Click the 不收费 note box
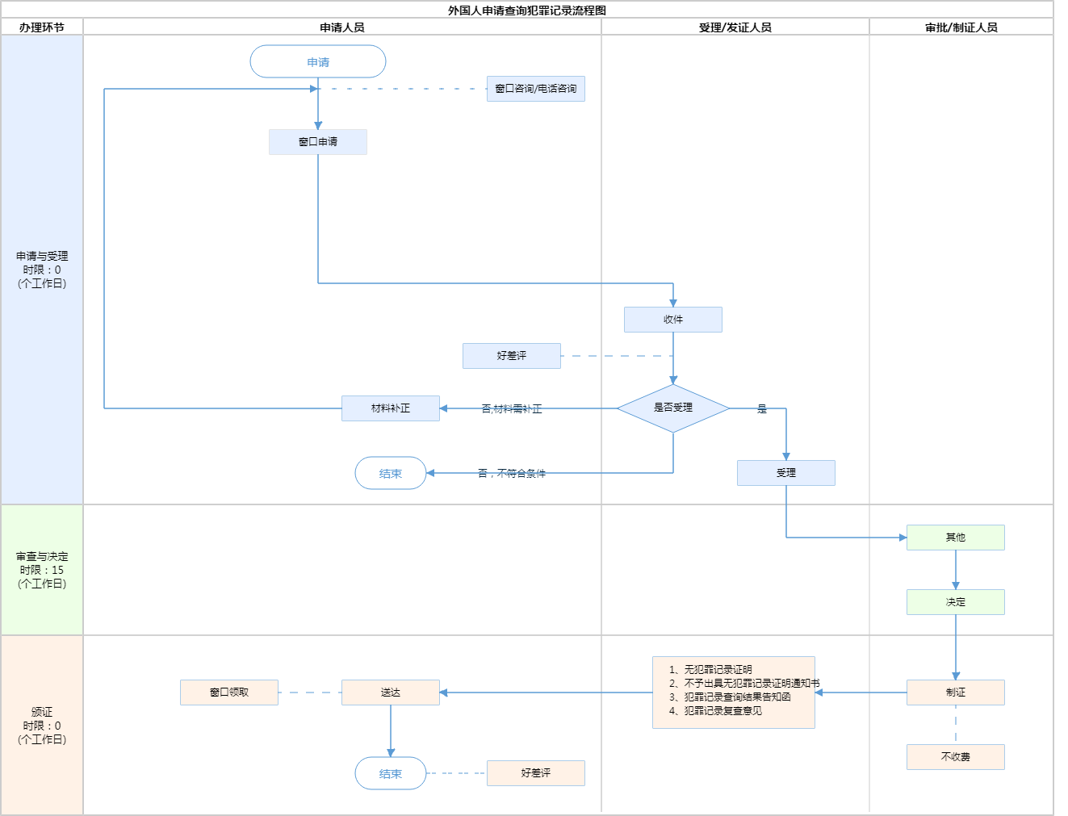This screenshot has height=816, width=1068. click(955, 757)
